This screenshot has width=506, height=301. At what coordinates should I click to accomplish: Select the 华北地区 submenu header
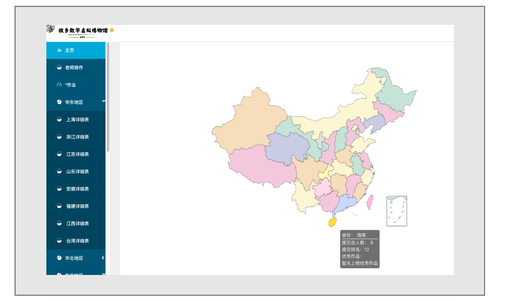tap(76, 258)
